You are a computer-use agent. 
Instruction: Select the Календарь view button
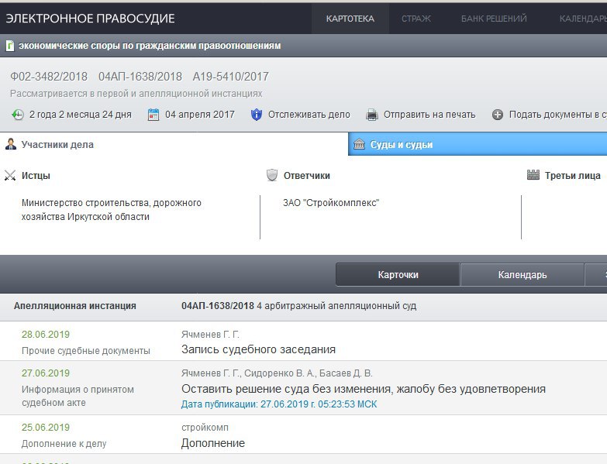523,275
